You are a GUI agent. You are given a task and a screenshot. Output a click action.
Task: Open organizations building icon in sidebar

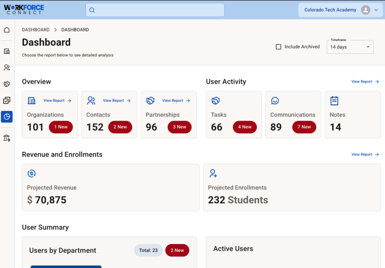pos(7,51)
